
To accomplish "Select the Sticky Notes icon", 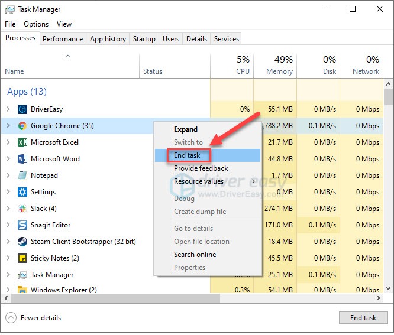I will click(22, 258).
